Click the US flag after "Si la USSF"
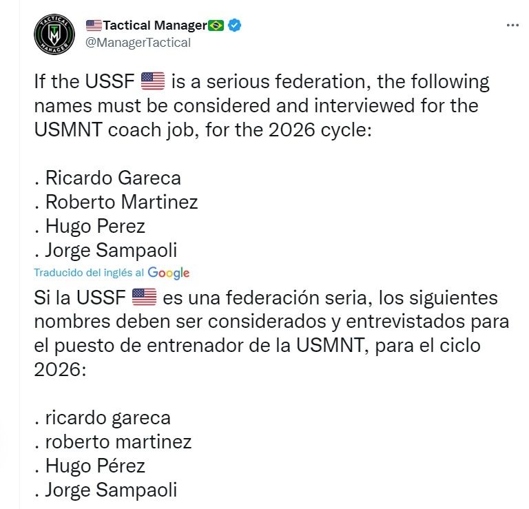The image size is (529, 509). 144,298
